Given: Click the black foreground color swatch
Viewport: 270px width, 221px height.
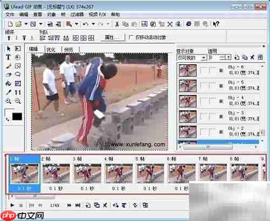Looking at the screenshot, I should (x=17, y=116).
